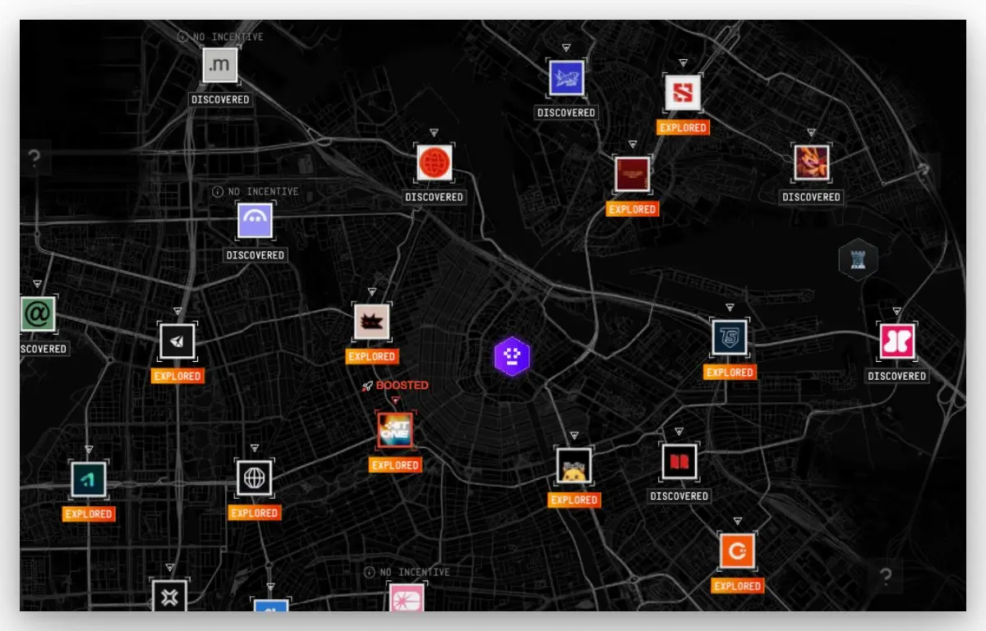Select the blue graffiti-style marker icon
Image resolution: width=986 pixels, height=631 pixels.
[x=566, y=78]
